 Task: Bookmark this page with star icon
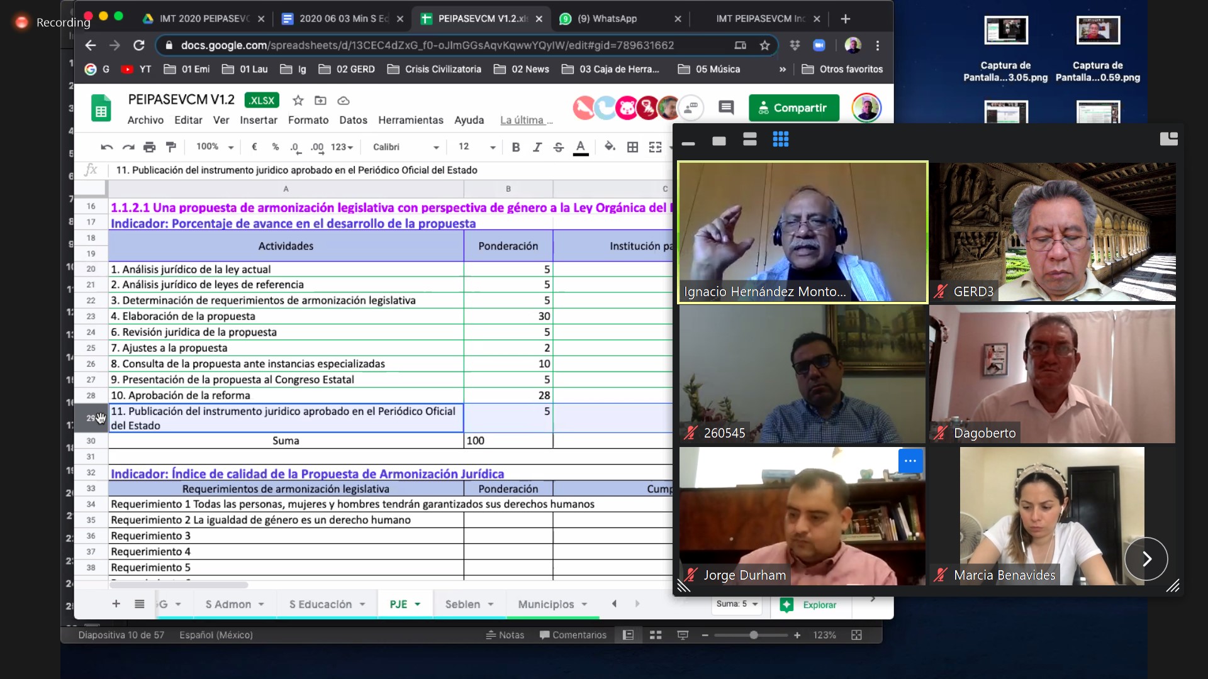coord(764,45)
